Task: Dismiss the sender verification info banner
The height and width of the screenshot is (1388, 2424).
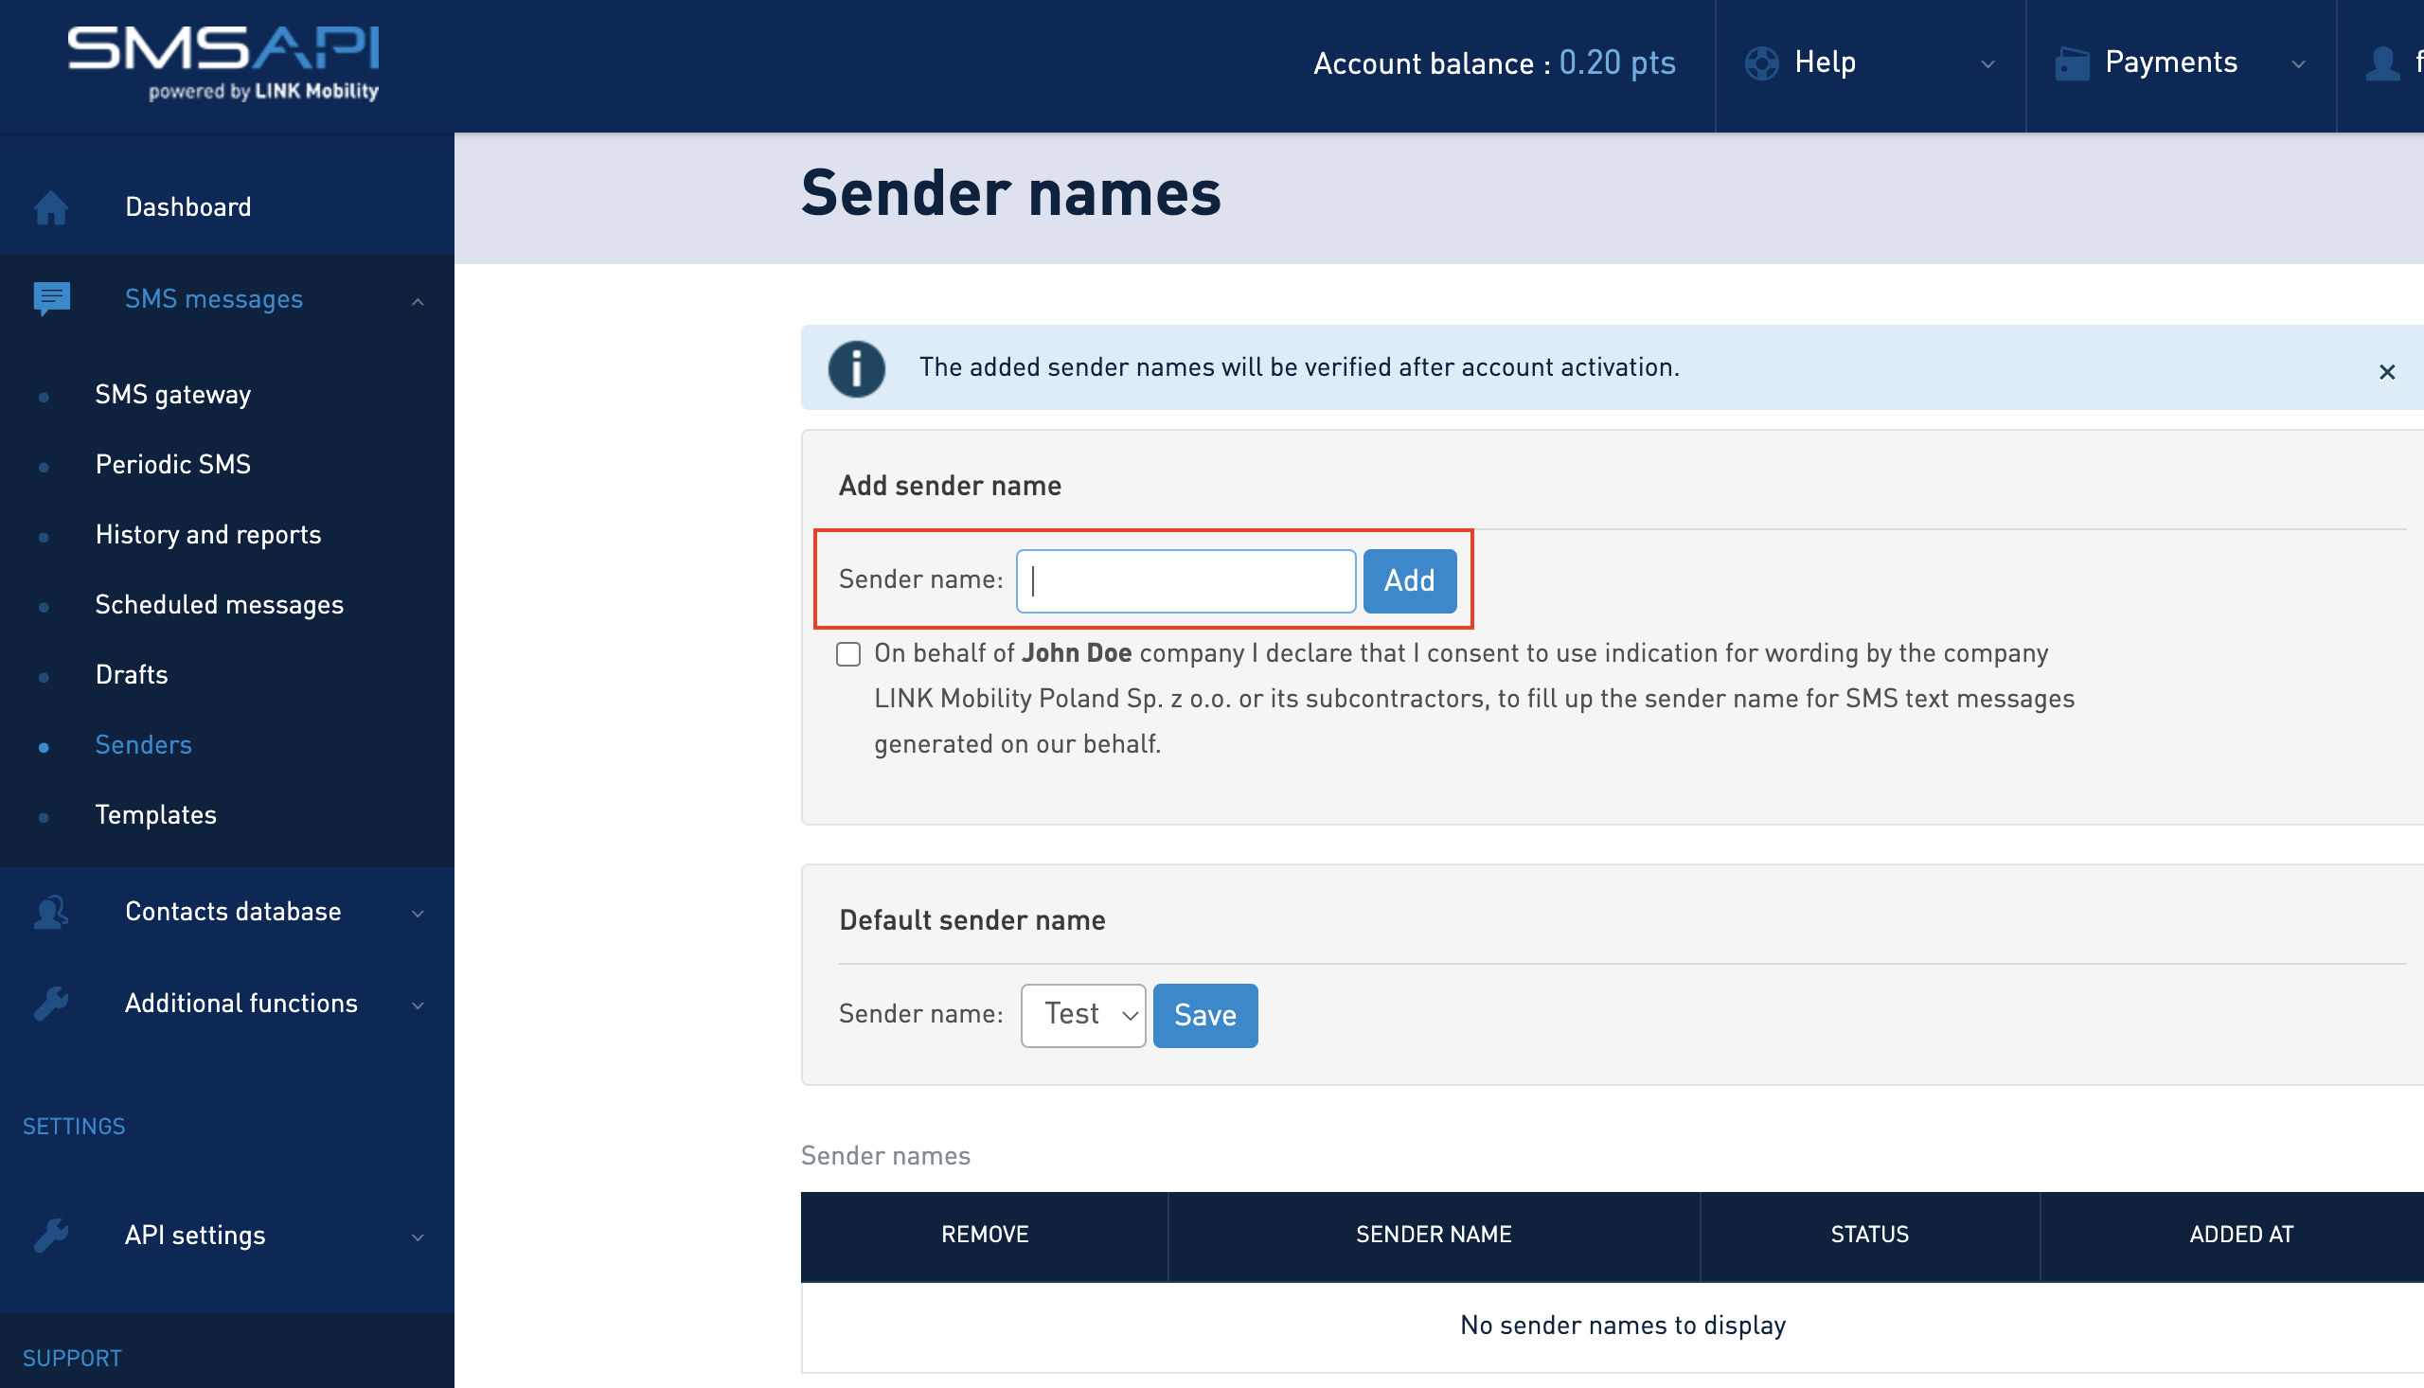Action: point(2386,372)
